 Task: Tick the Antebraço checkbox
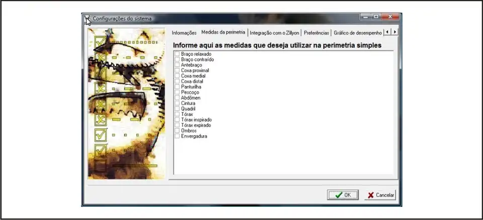[177, 65]
